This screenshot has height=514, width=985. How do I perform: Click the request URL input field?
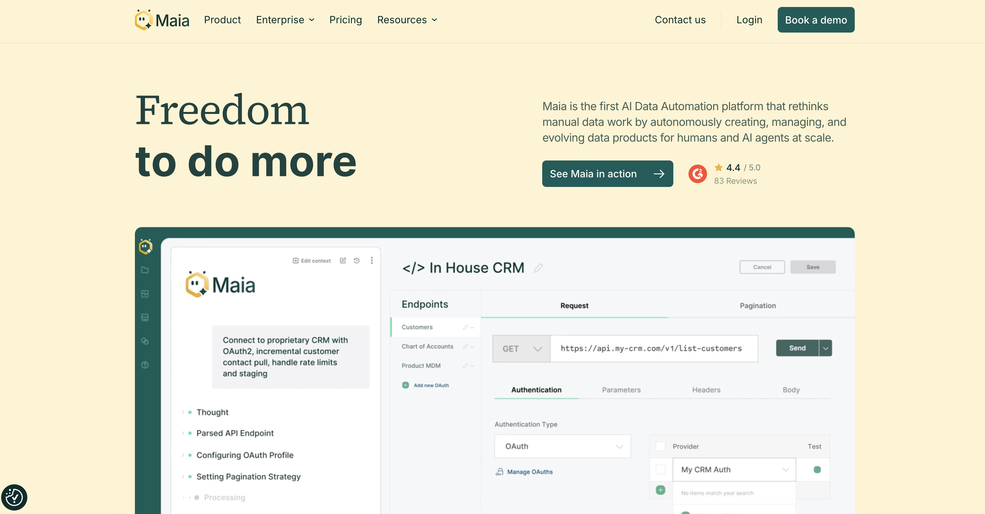click(654, 348)
